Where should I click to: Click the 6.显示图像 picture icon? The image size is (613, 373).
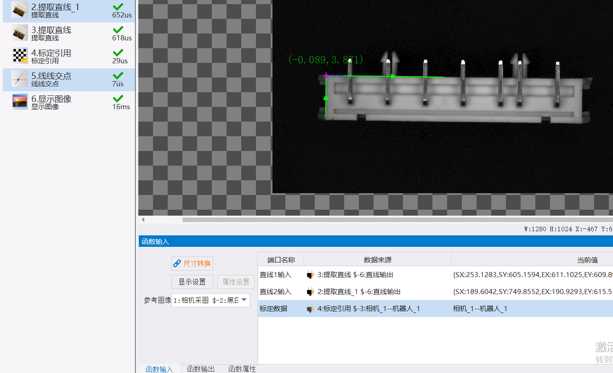[20, 101]
